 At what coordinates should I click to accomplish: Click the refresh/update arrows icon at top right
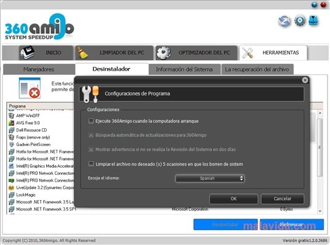[284, 21]
